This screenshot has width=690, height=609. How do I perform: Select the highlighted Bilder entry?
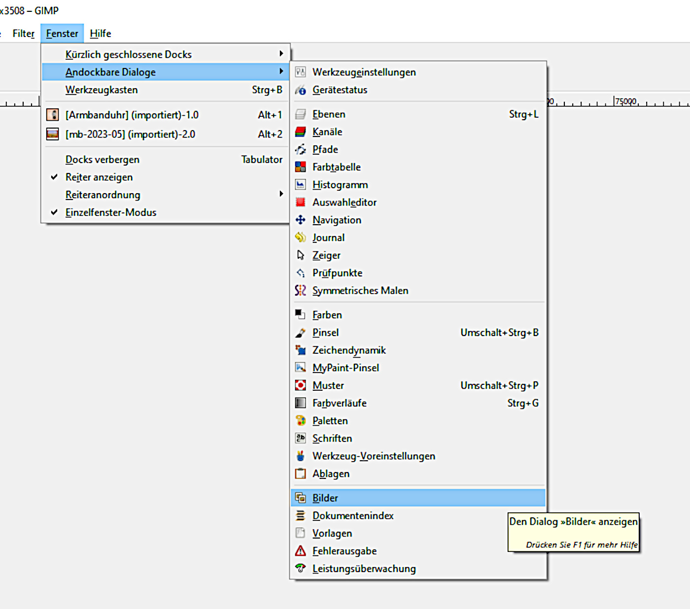418,498
